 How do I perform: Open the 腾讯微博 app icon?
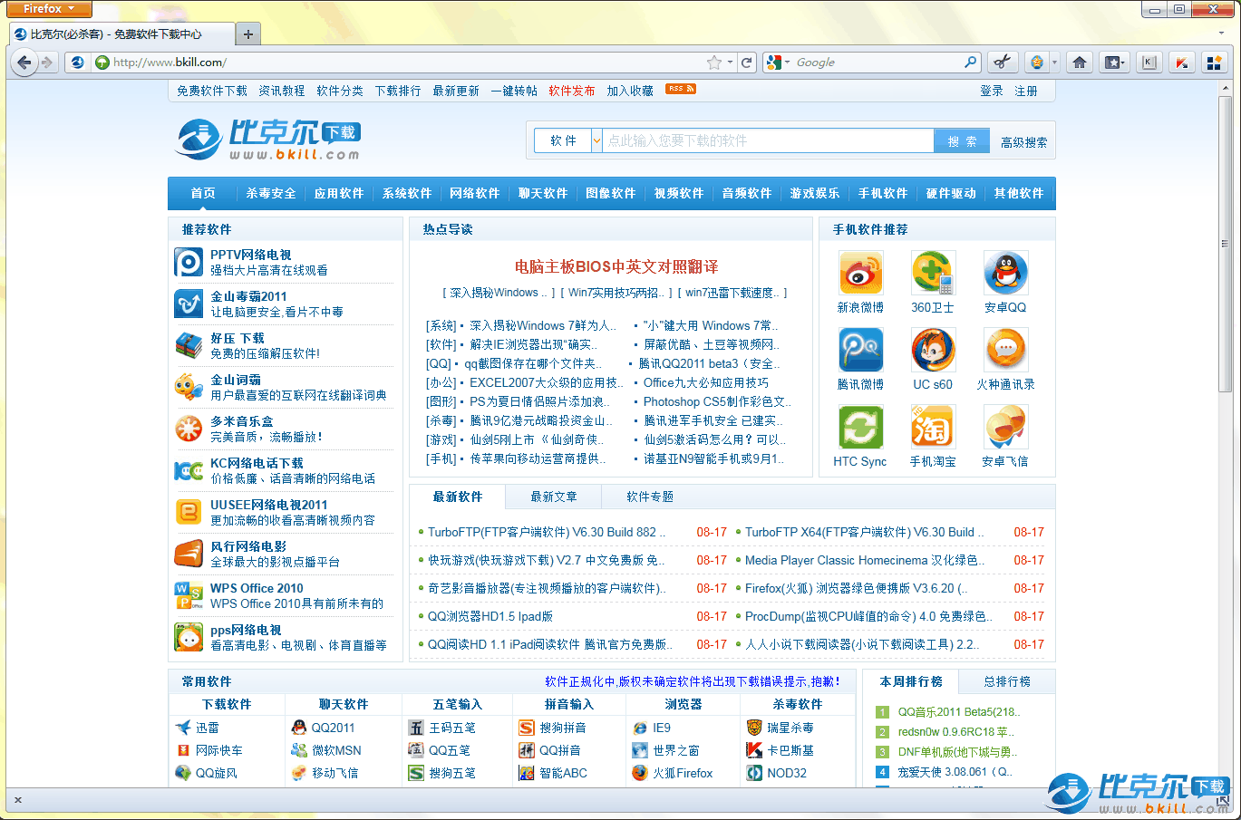point(860,351)
